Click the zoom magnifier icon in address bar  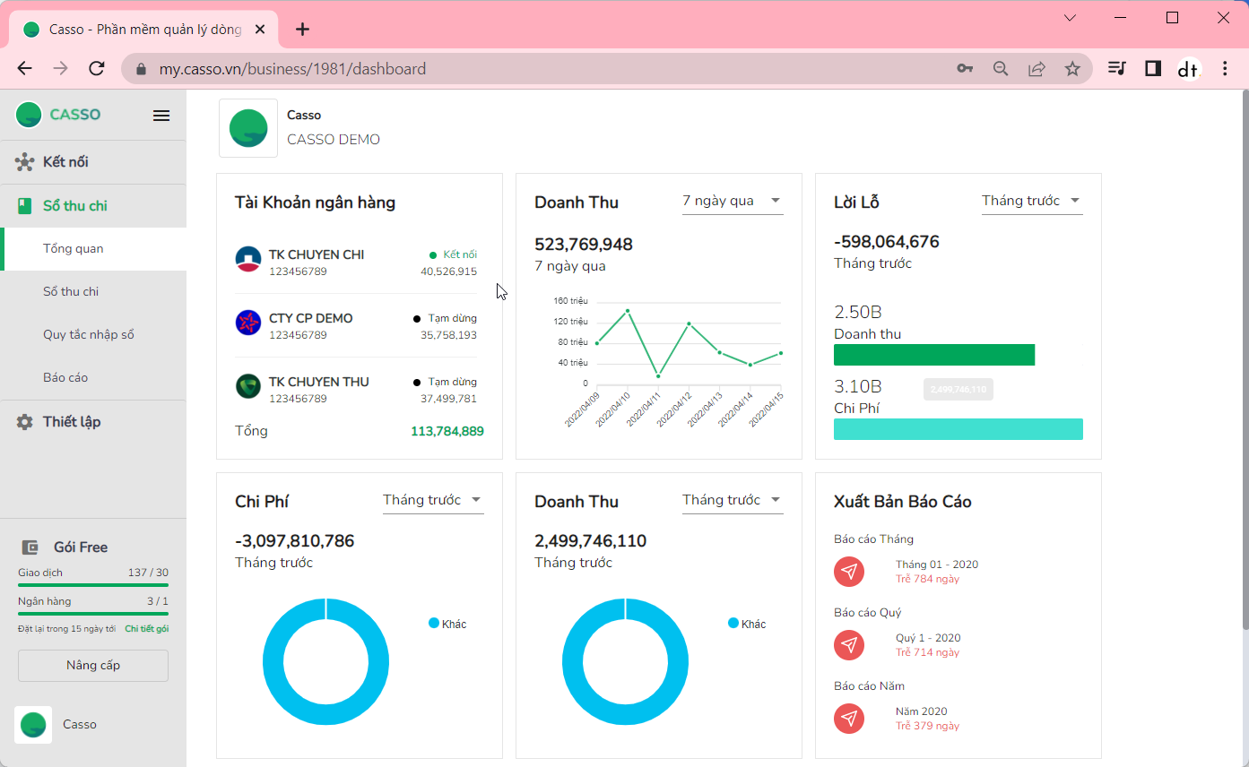pyautogui.click(x=1001, y=69)
